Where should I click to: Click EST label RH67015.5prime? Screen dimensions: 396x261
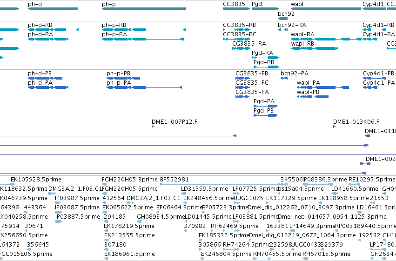point(326,254)
